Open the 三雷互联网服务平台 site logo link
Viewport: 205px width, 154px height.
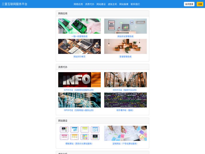pyautogui.click(x=15, y=4)
